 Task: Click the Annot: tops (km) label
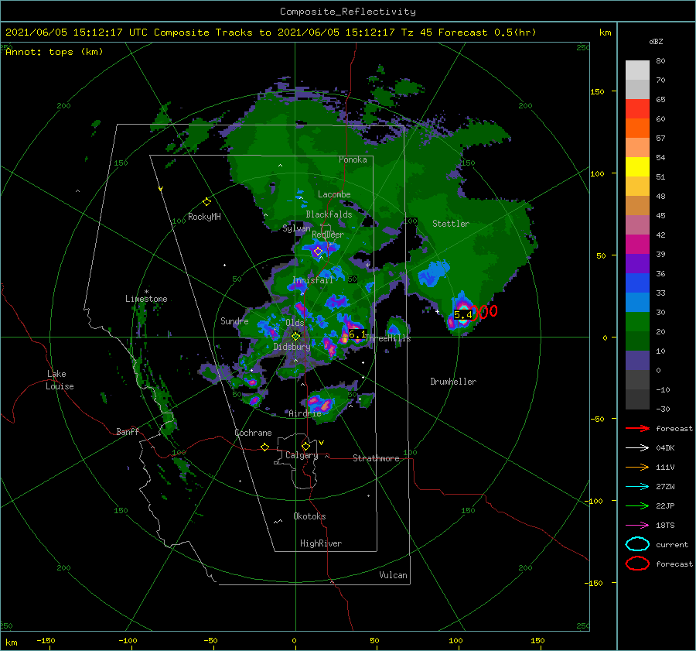54,52
